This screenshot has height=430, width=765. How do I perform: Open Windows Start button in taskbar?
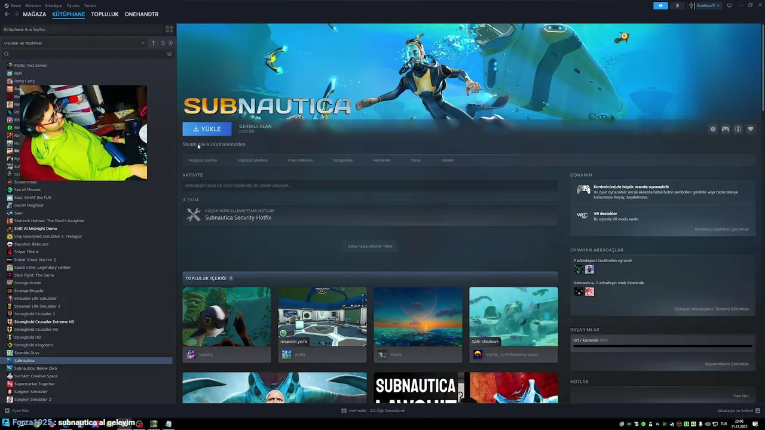click(x=6, y=423)
